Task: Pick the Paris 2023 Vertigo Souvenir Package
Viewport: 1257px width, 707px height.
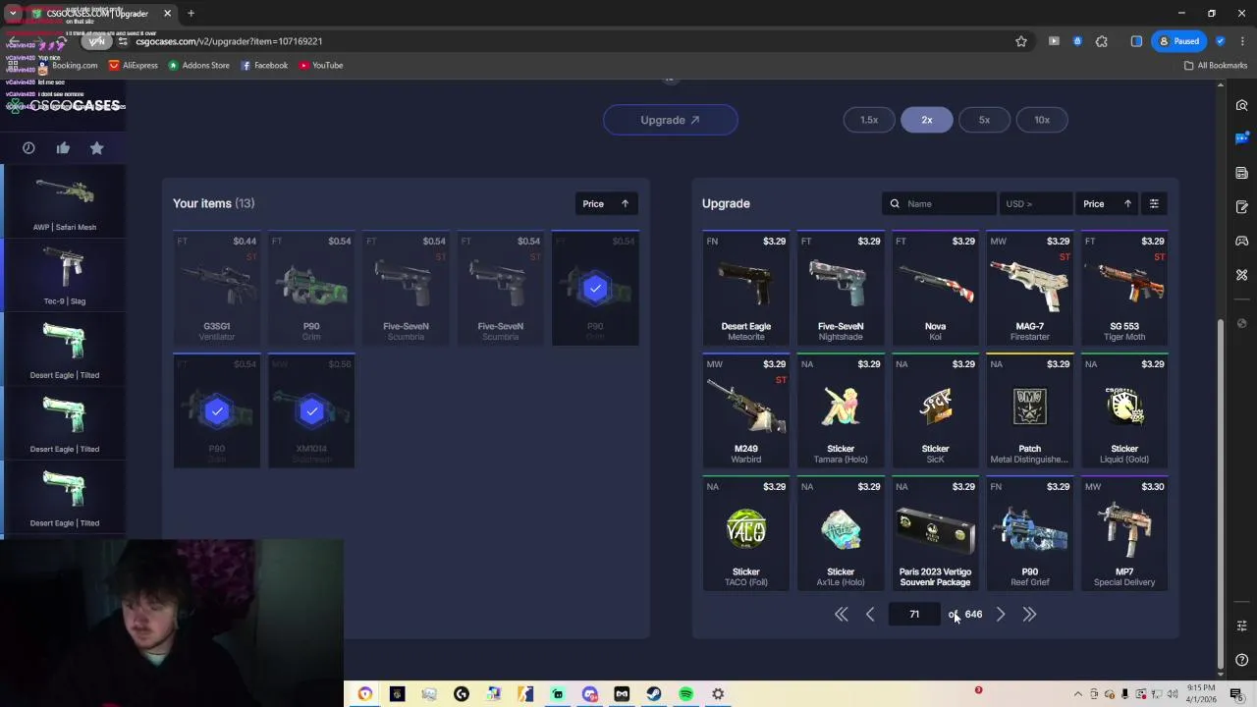Action: pos(935,533)
